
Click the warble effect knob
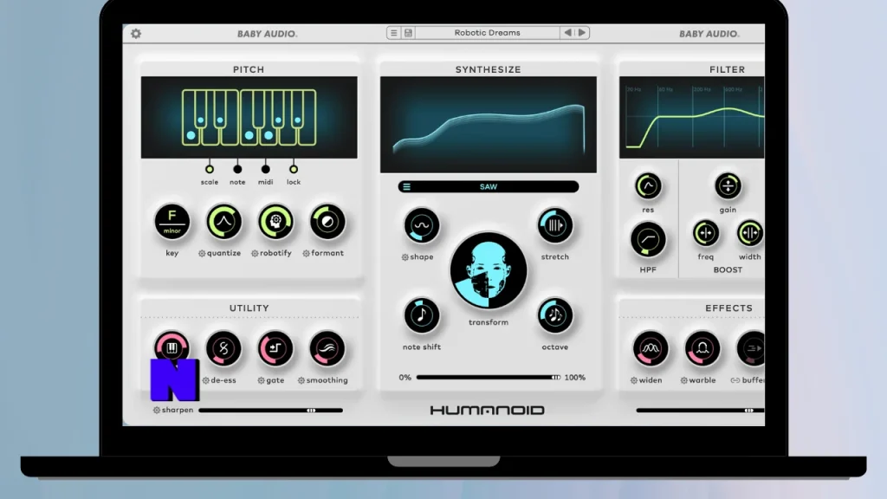(702, 348)
